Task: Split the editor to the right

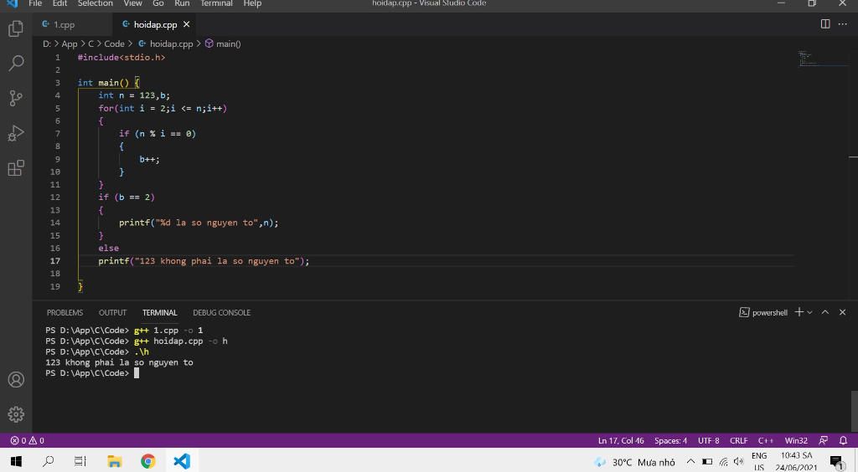Action: (825, 24)
